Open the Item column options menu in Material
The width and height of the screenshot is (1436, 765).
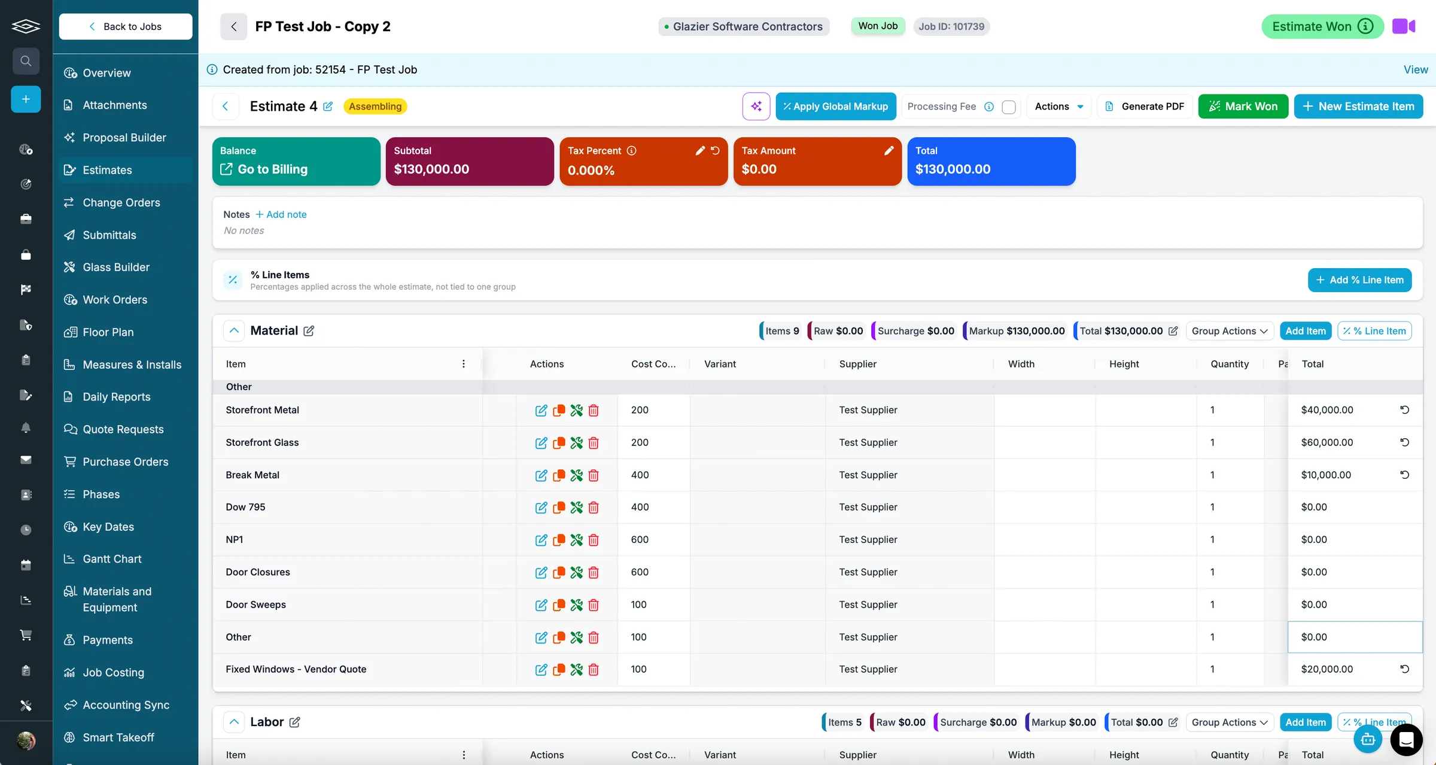tap(463, 364)
